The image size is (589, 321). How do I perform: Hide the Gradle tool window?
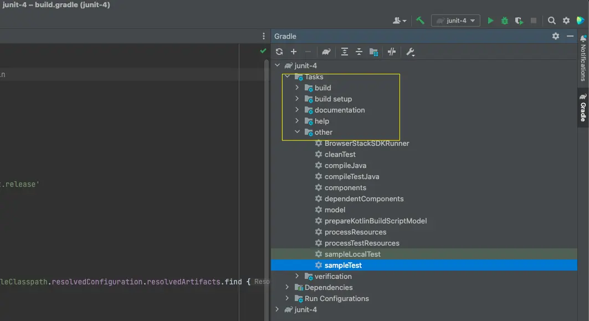click(570, 36)
